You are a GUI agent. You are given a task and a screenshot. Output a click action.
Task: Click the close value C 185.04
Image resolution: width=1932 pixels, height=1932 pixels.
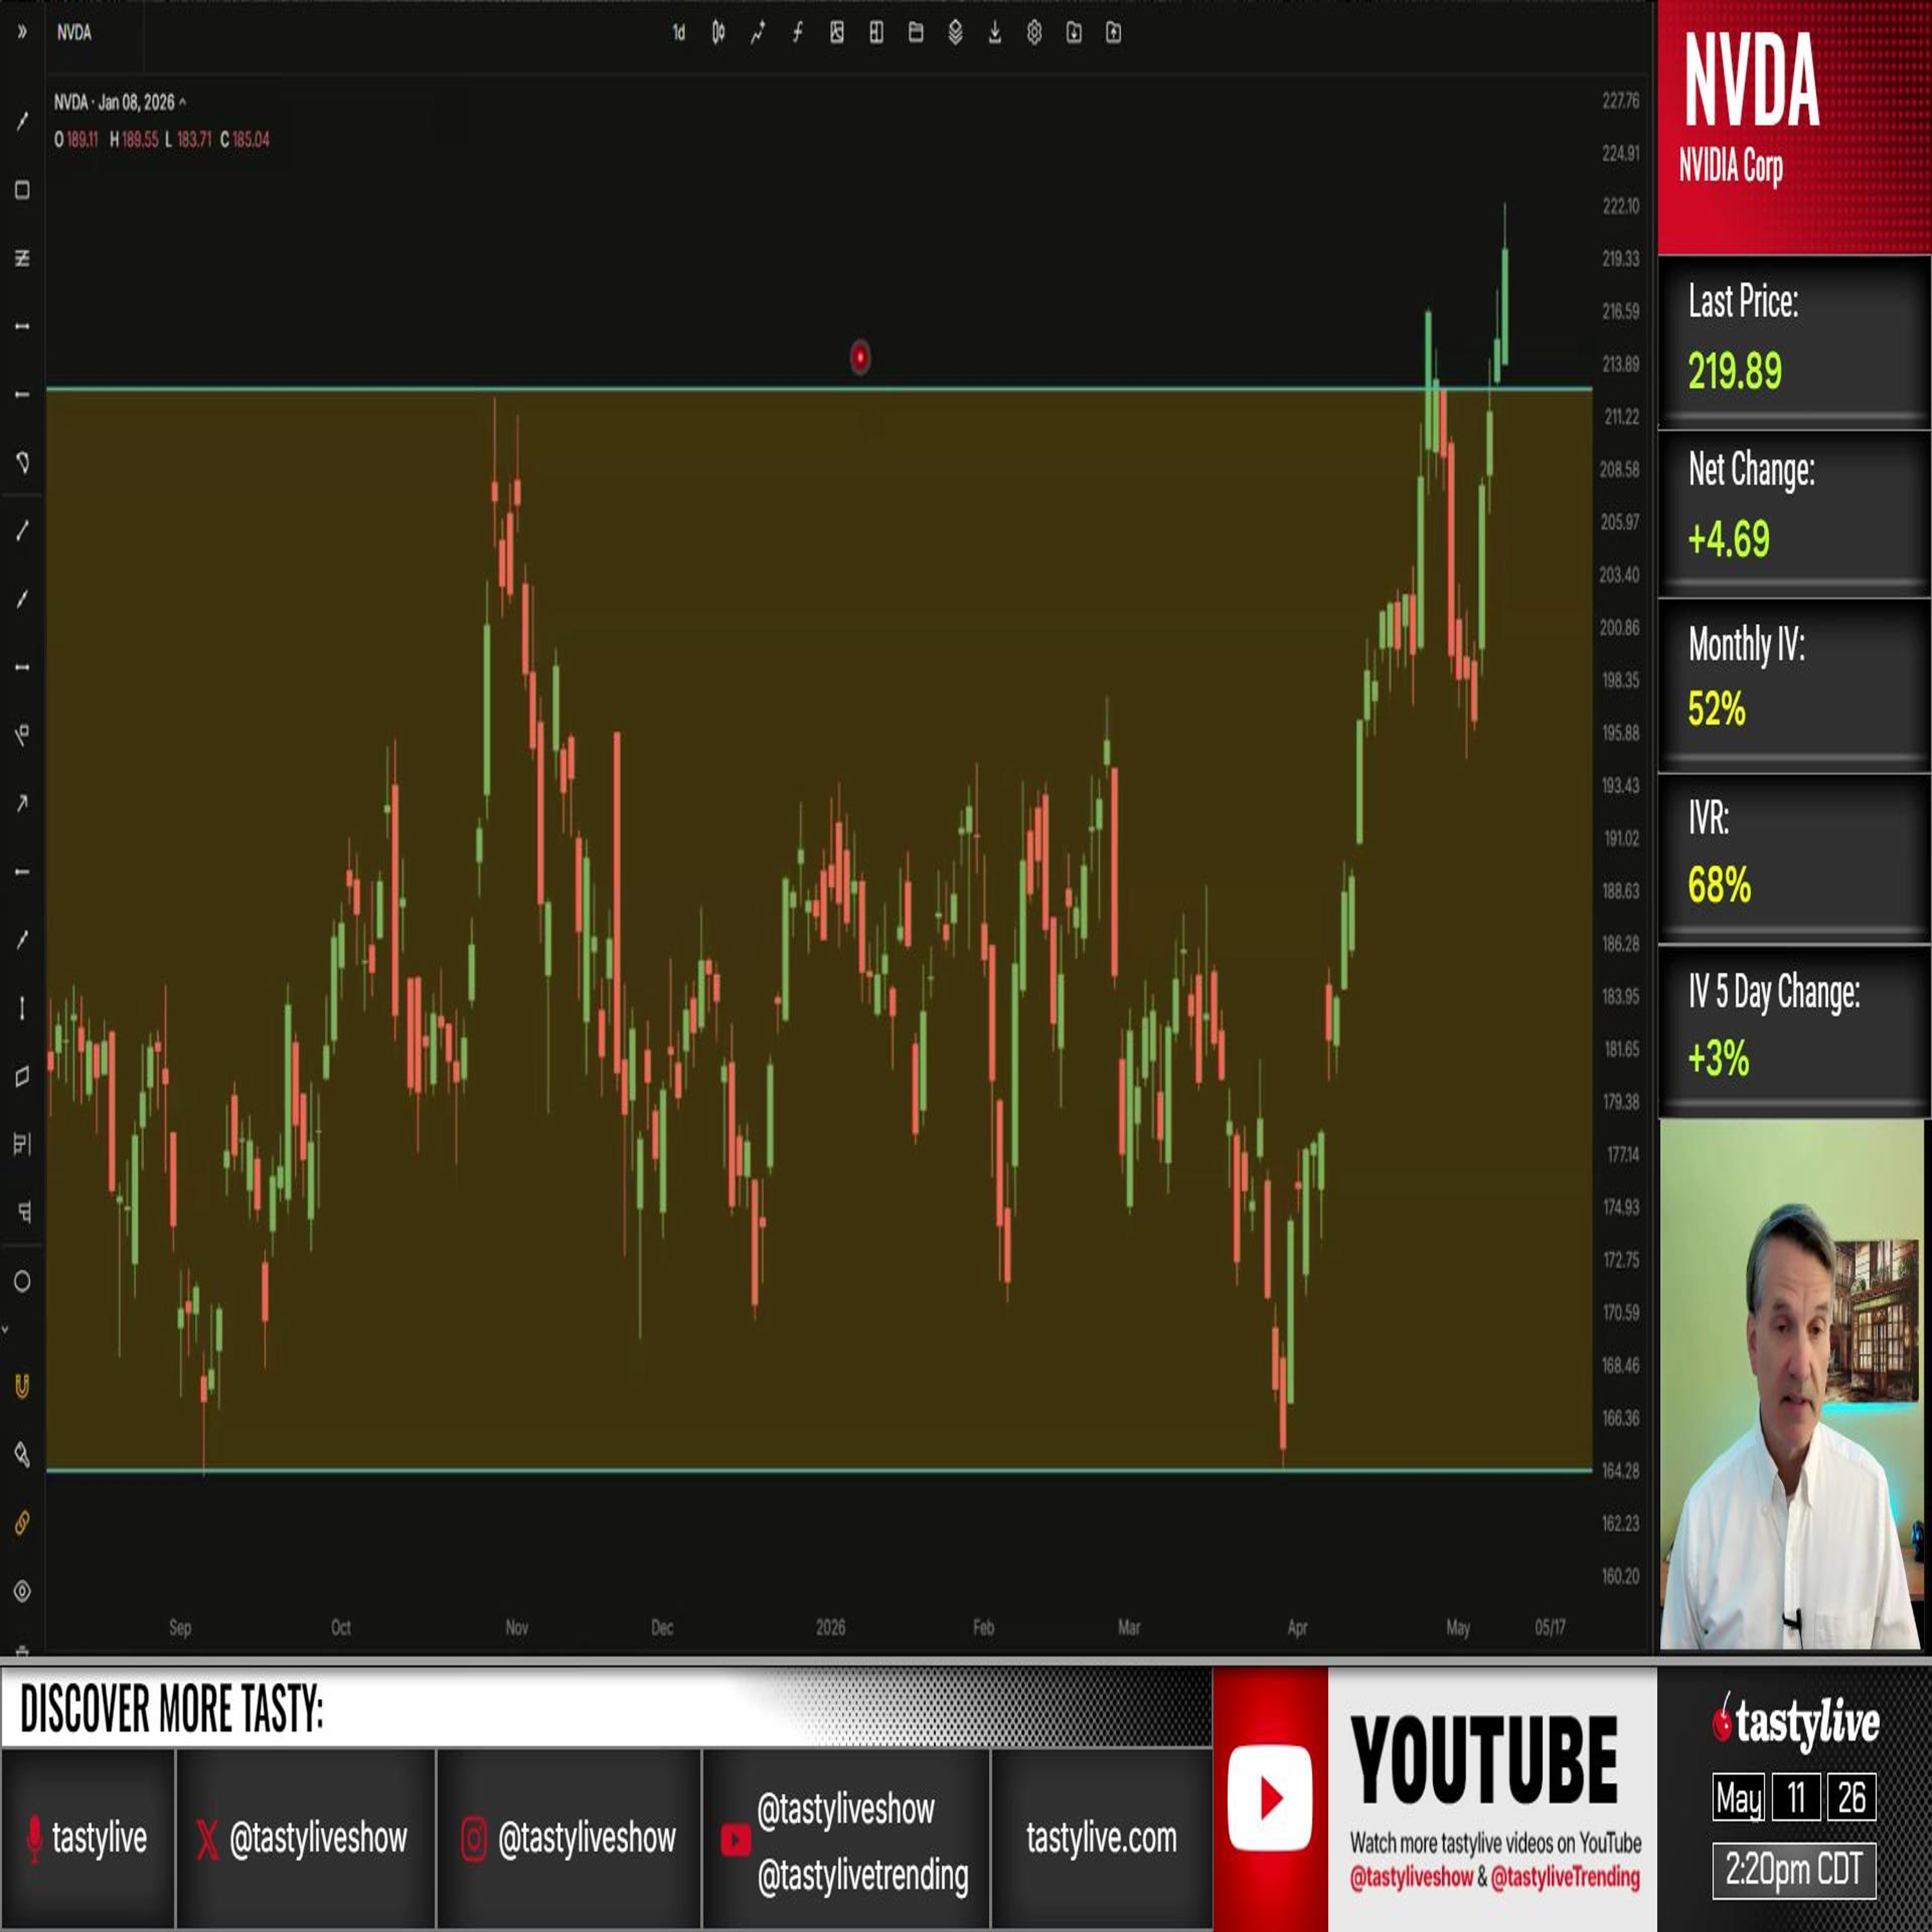point(245,139)
